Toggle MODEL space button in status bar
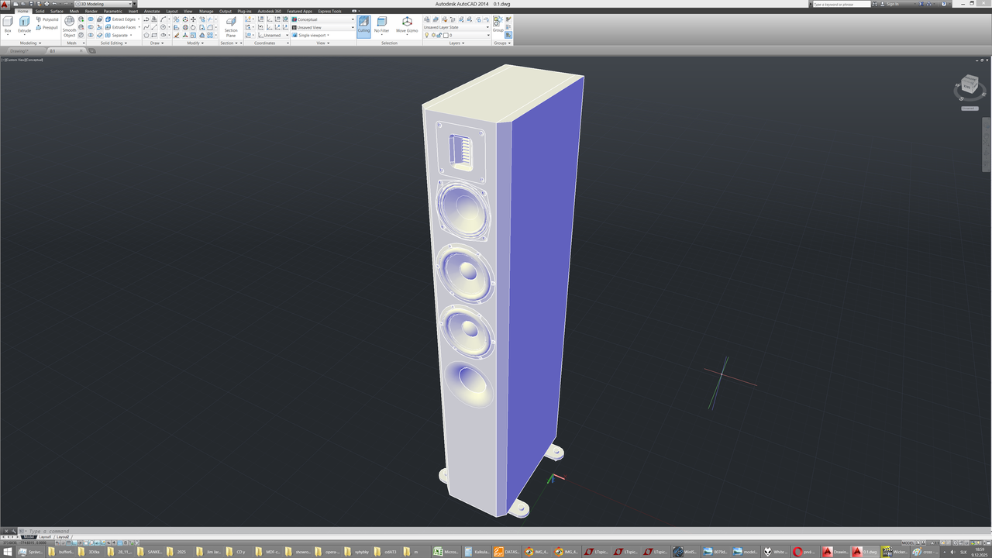This screenshot has height=558, width=992. click(x=908, y=542)
